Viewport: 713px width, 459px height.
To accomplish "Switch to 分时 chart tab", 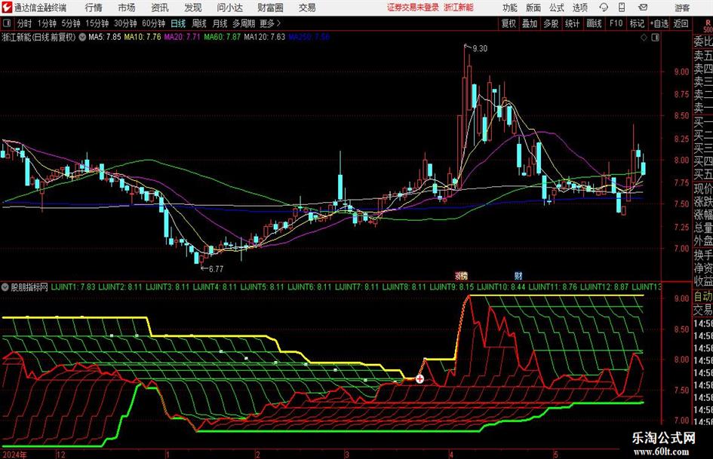I will (25, 23).
